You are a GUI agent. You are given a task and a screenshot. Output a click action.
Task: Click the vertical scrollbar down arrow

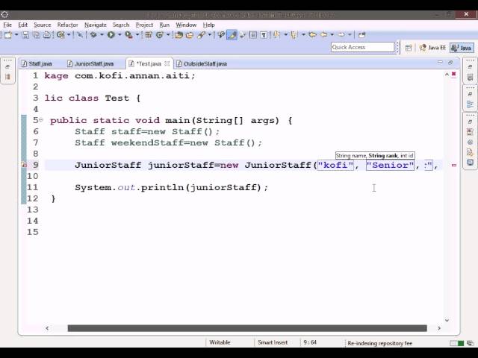pos(447,320)
